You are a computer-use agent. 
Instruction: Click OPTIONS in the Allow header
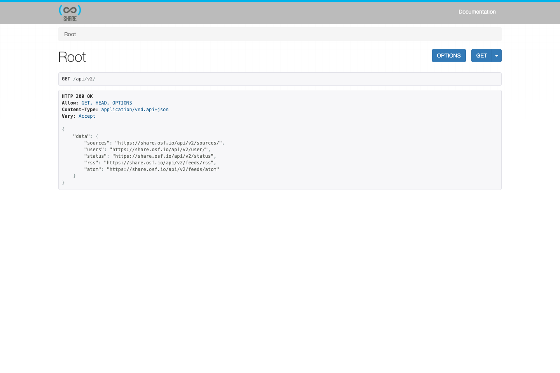coord(122,103)
